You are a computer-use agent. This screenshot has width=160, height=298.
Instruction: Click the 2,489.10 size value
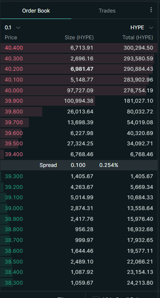coord(82,261)
